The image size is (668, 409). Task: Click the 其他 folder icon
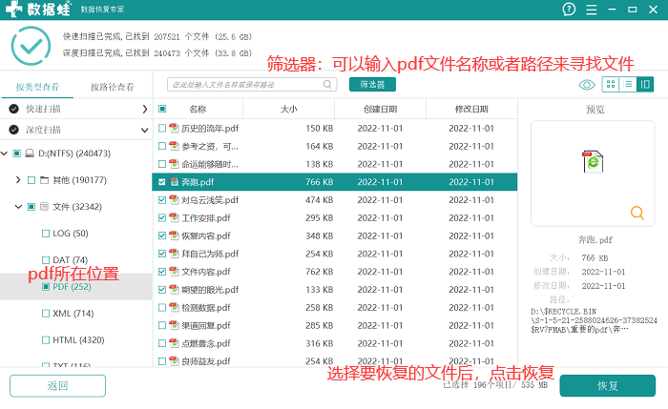[44, 180]
